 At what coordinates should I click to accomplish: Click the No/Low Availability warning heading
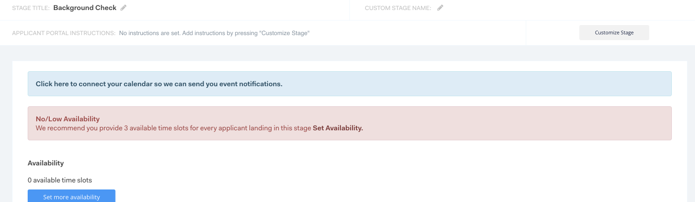pos(68,119)
